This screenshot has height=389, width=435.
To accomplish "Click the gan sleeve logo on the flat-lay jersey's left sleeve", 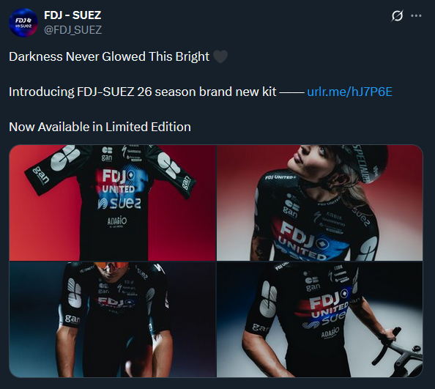I will [x=41, y=175].
